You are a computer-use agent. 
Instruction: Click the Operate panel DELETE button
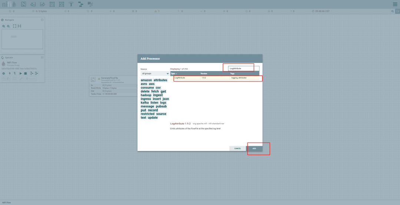(x=31, y=78)
